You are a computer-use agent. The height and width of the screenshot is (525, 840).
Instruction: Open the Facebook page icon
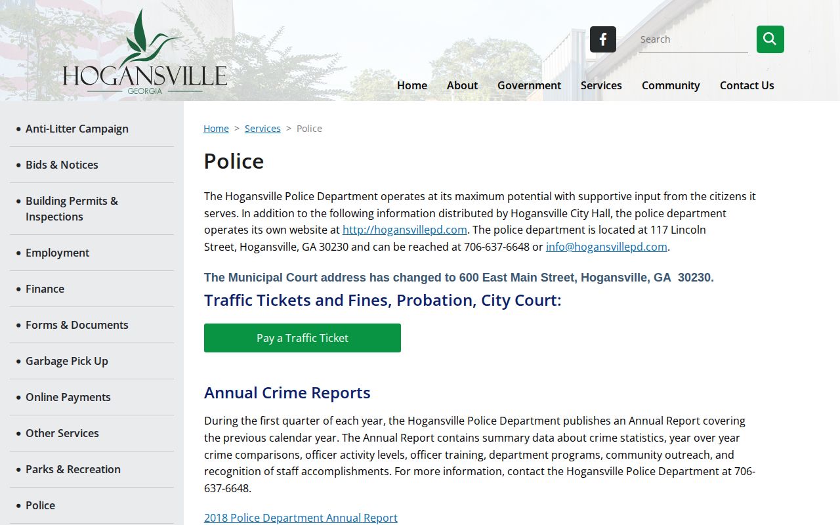click(602, 39)
